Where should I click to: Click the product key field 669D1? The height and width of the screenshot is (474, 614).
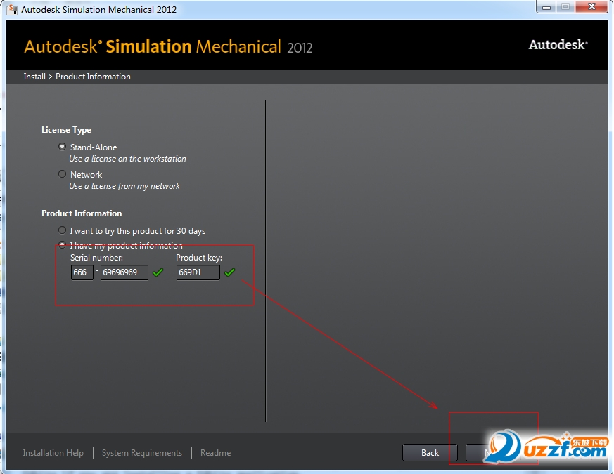click(x=198, y=272)
